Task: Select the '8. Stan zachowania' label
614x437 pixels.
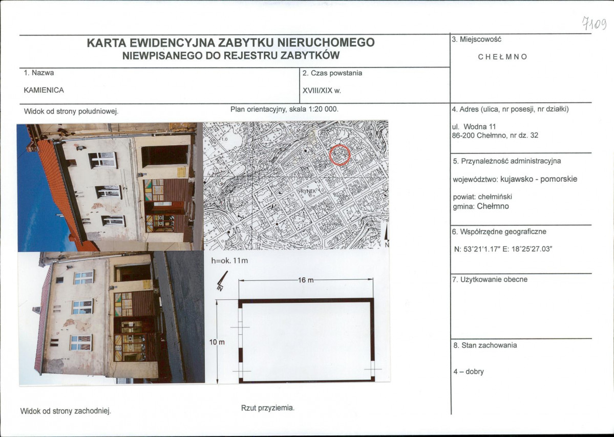Action: pyautogui.click(x=485, y=345)
